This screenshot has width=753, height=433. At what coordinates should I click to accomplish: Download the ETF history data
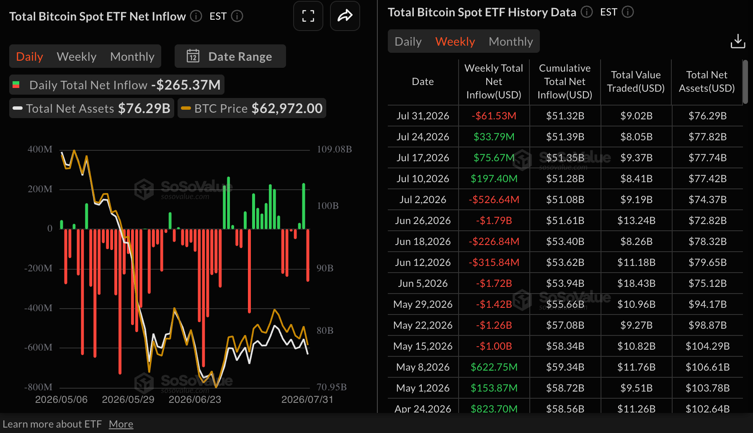(x=738, y=41)
